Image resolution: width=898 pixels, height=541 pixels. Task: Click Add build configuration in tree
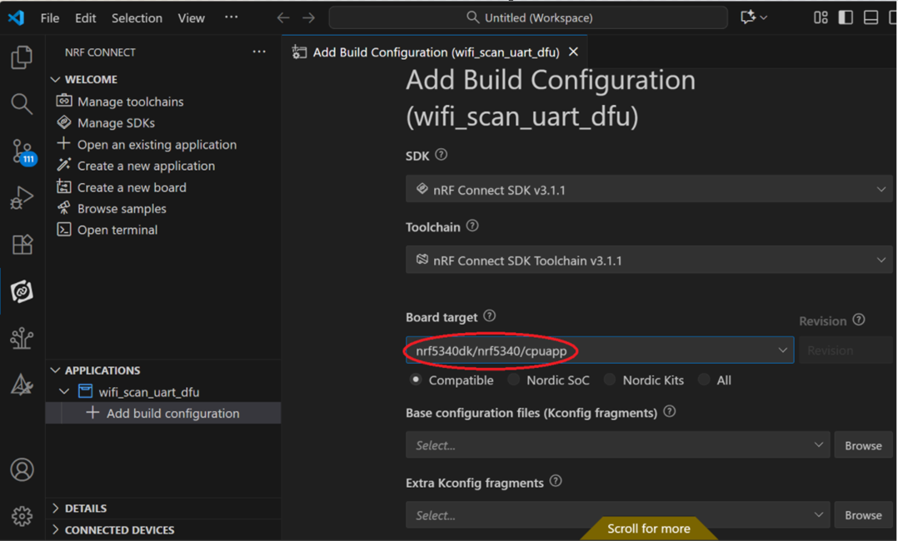172,414
